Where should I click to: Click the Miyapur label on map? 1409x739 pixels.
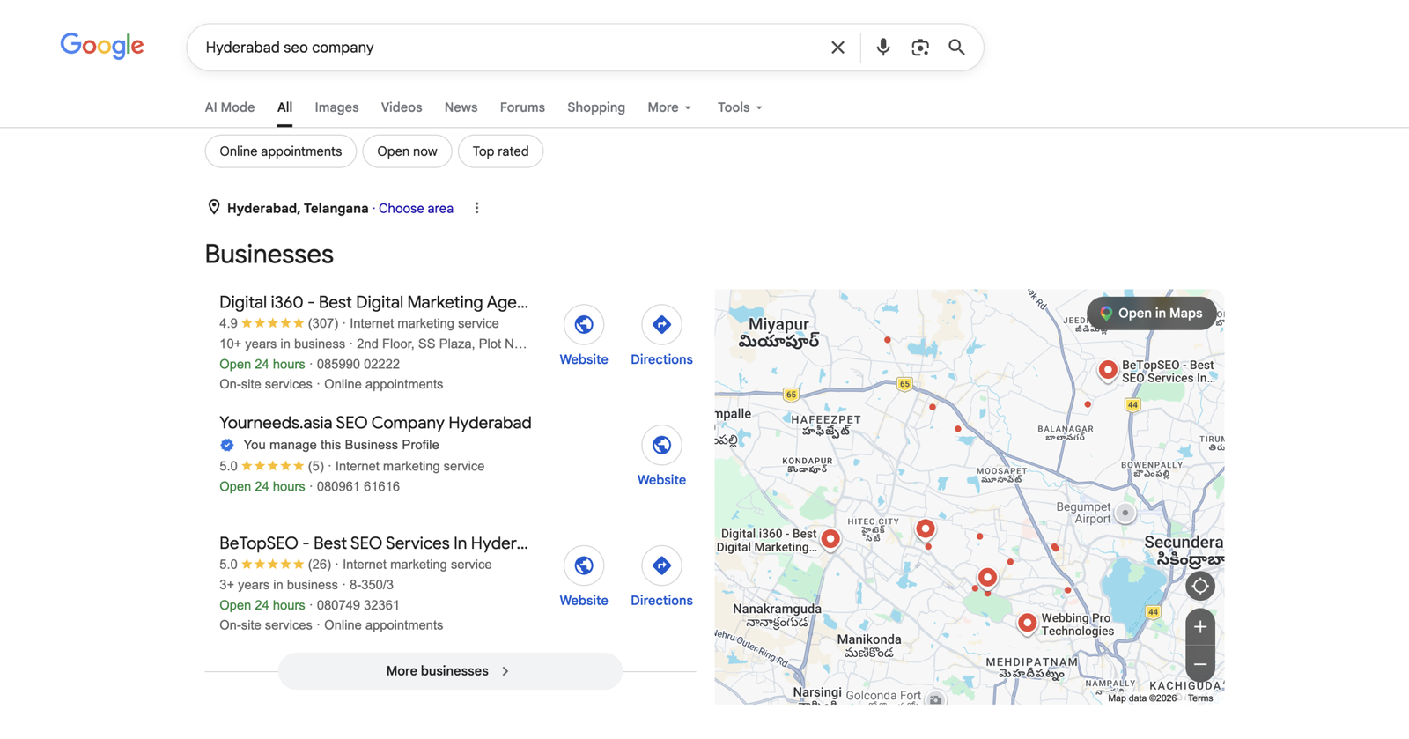pyautogui.click(x=778, y=333)
